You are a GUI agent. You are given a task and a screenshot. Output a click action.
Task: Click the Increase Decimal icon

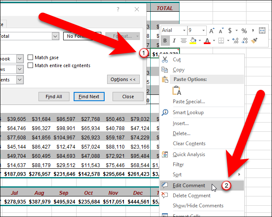point(235,41)
